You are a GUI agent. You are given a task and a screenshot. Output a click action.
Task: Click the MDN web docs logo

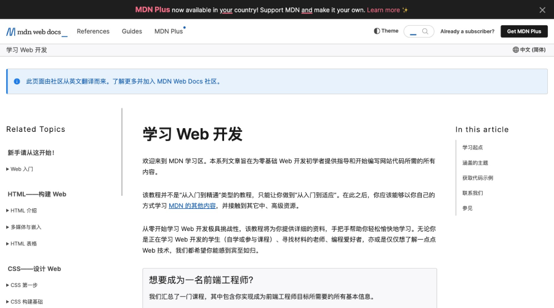[x=37, y=32]
